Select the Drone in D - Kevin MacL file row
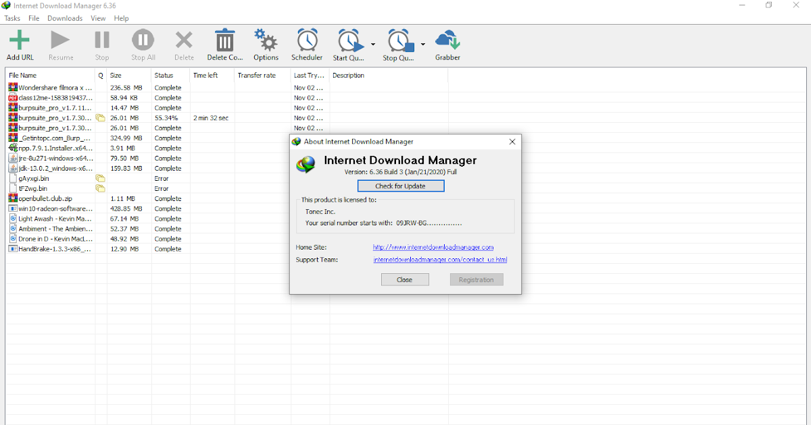 pos(149,239)
